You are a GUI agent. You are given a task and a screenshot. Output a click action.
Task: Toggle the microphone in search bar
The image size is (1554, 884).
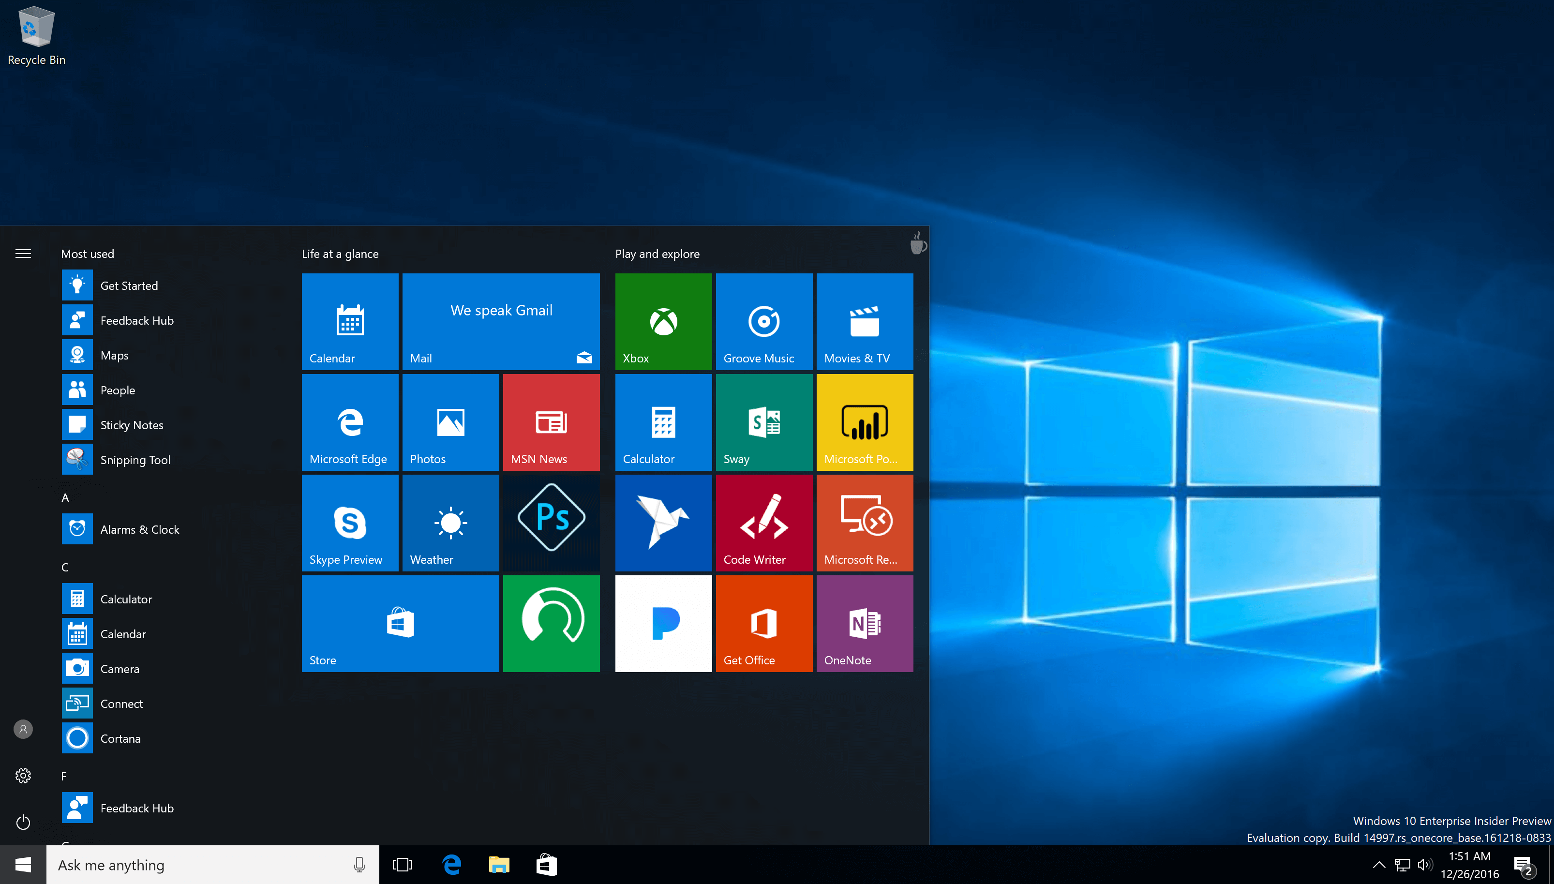[364, 864]
